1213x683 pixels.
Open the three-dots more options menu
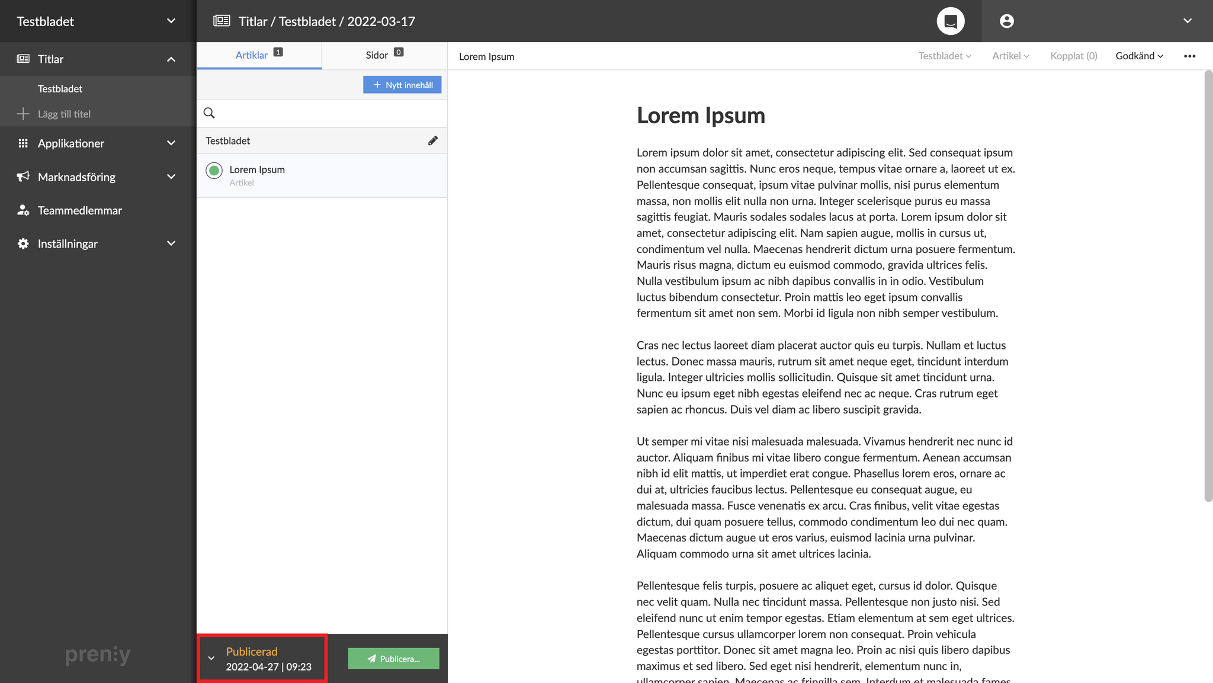click(1189, 56)
